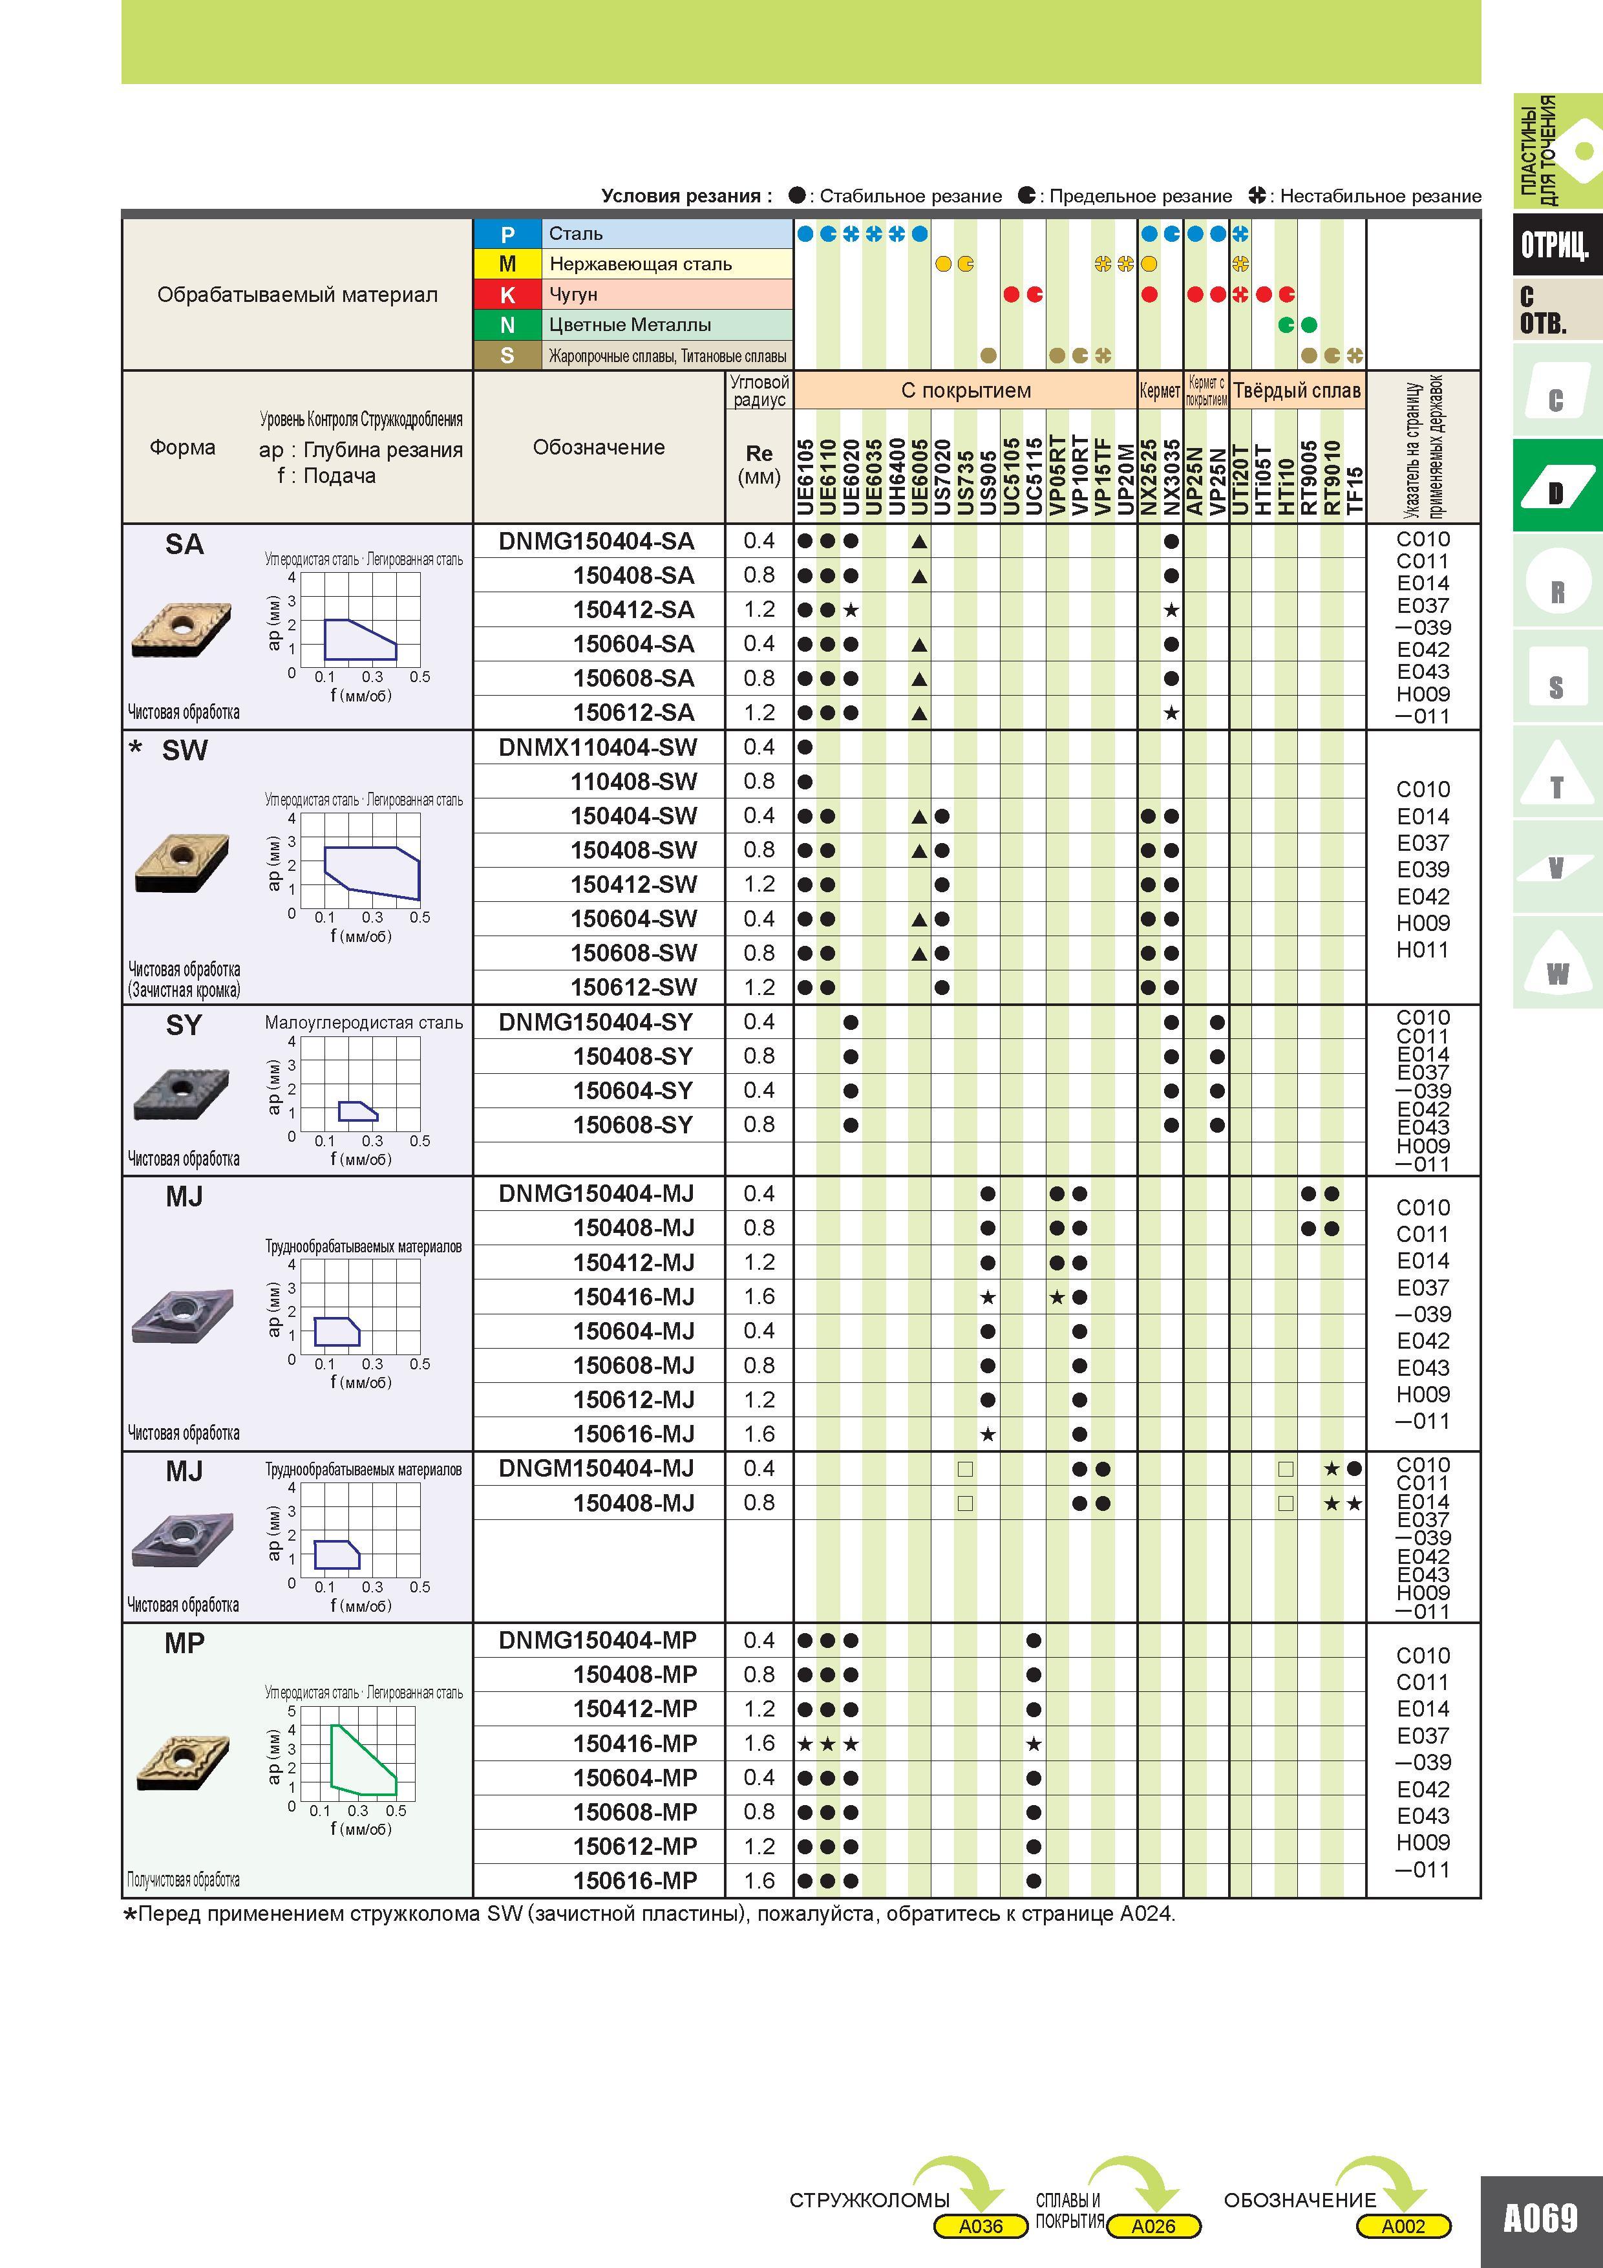
Task: Select the 150608-SY designation row
Action: click(x=633, y=1125)
